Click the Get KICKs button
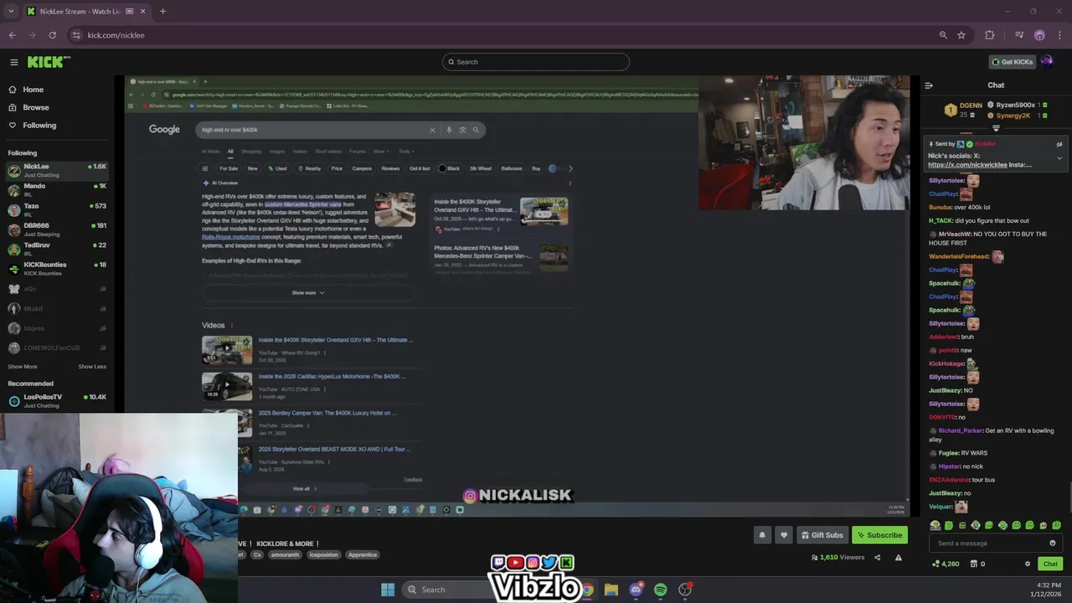Image resolution: width=1072 pixels, height=603 pixels. [1012, 62]
